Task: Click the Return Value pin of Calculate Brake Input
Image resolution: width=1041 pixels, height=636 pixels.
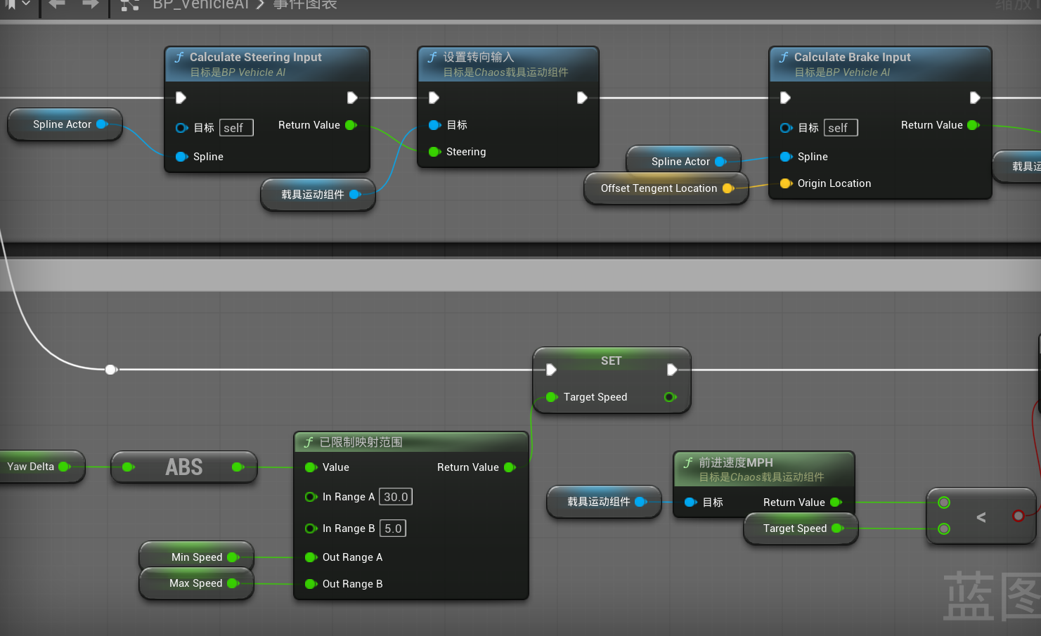Action: [973, 125]
